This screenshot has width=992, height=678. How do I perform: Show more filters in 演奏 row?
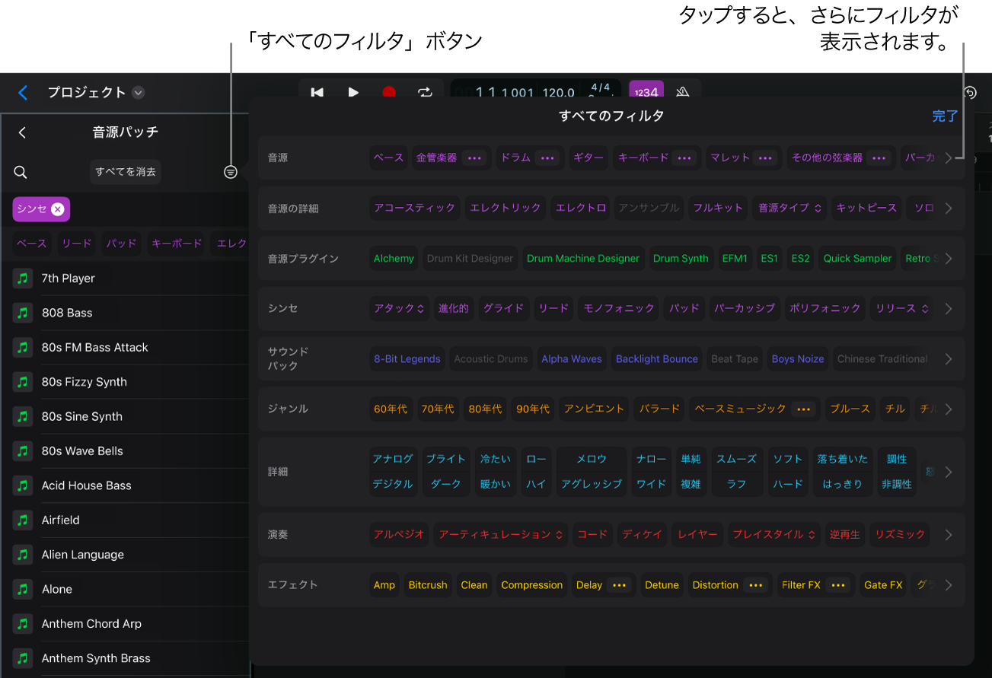[949, 535]
